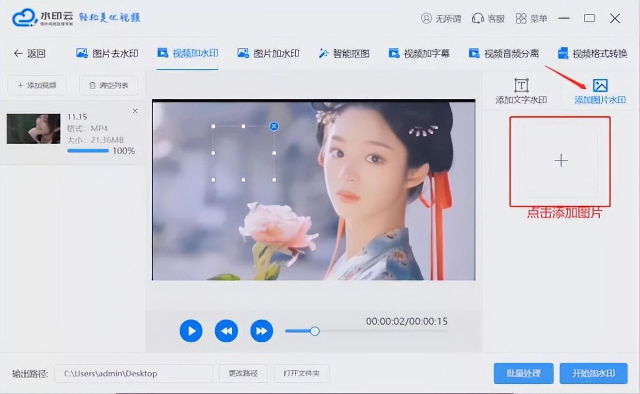640x394 pixels.
Task: Click the plus box to add image
Action: tap(560, 161)
